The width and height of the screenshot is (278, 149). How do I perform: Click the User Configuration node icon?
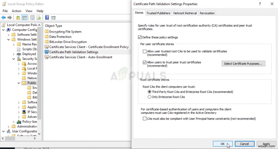[x=9, y=131]
